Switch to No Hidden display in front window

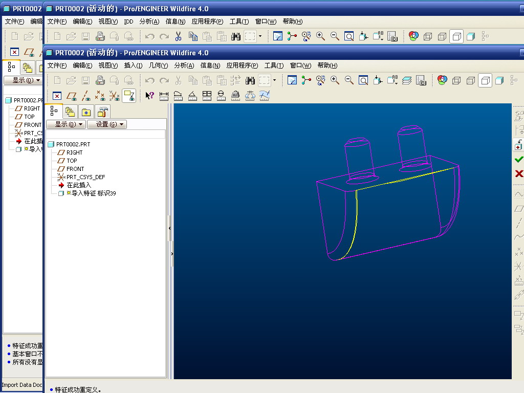(485, 80)
